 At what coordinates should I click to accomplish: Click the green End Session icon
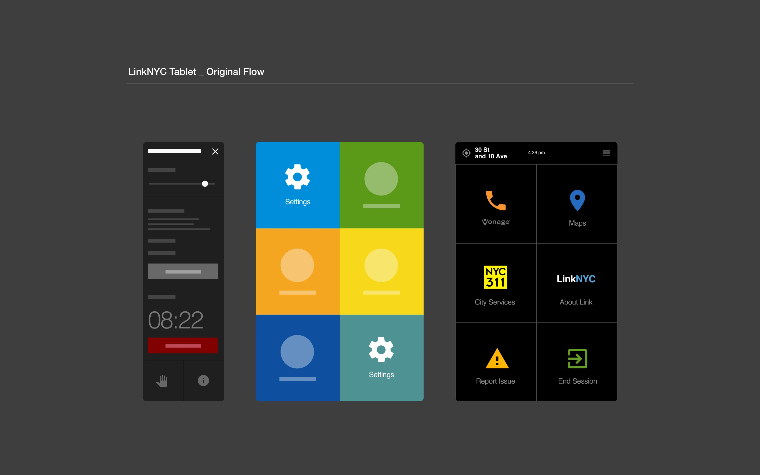(577, 358)
